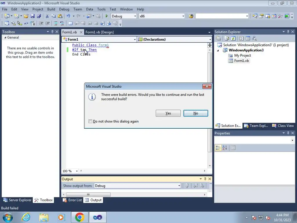Click View Designer icon in Solution Explorer
Viewport: 297px width, 223px height.
click(x=248, y=39)
